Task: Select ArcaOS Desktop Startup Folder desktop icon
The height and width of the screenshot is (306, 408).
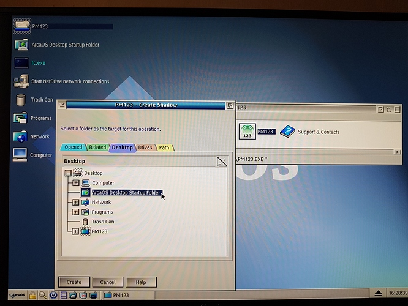Action: tap(21, 45)
